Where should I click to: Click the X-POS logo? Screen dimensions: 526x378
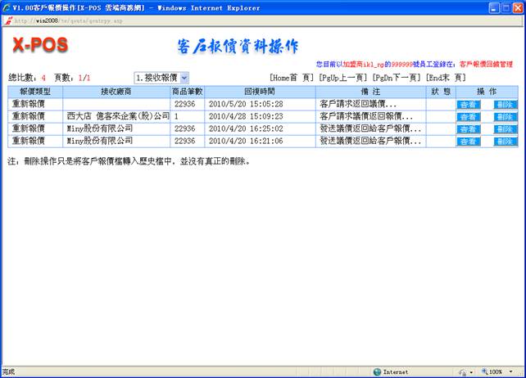coord(40,45)
